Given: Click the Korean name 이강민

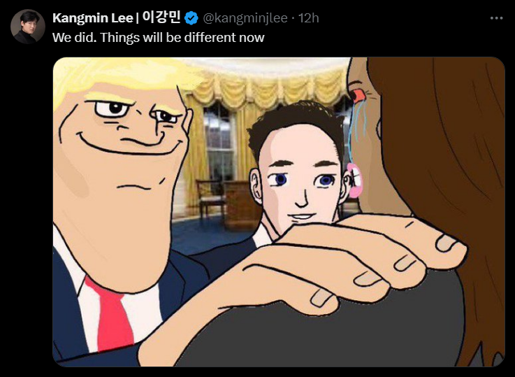Looking at the screenshot, I should pos(161,17).
